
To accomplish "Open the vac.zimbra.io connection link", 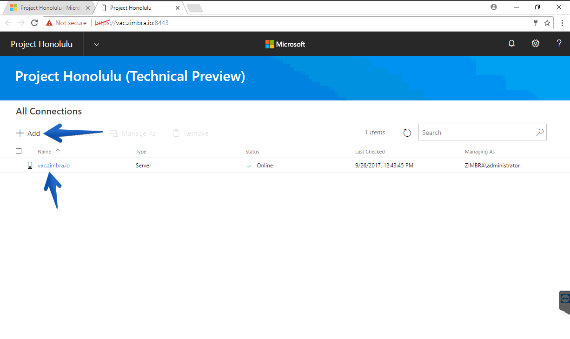I will (x=53, y=166).
